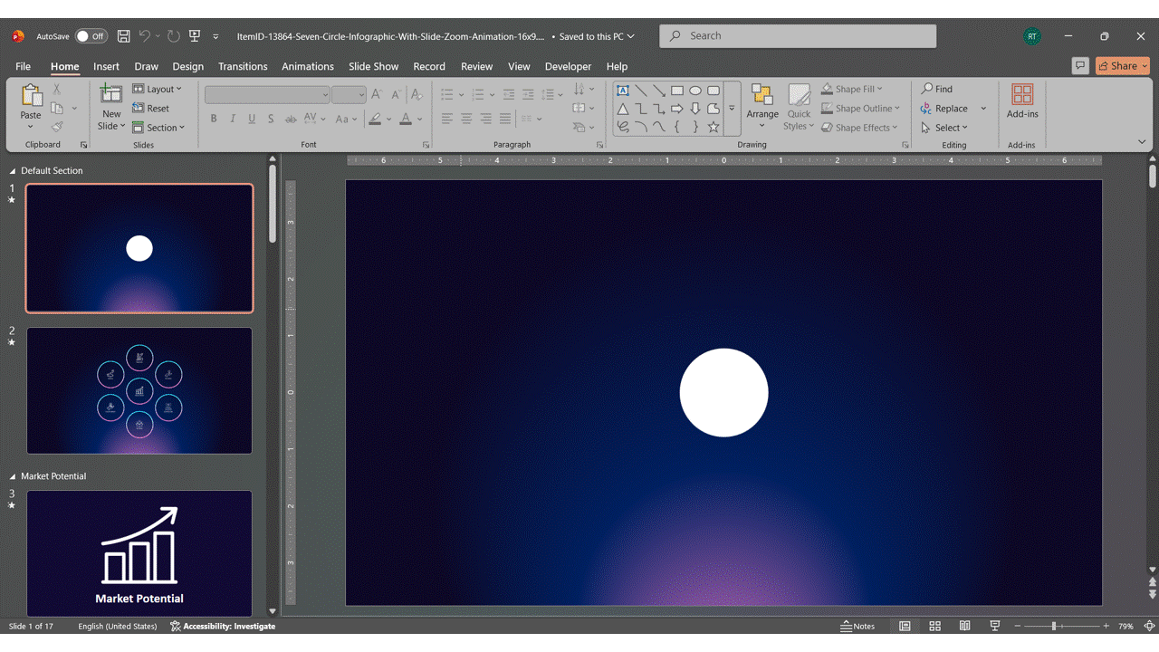
Task: Open the Section dropdown
Action: (x=158, y=128)
